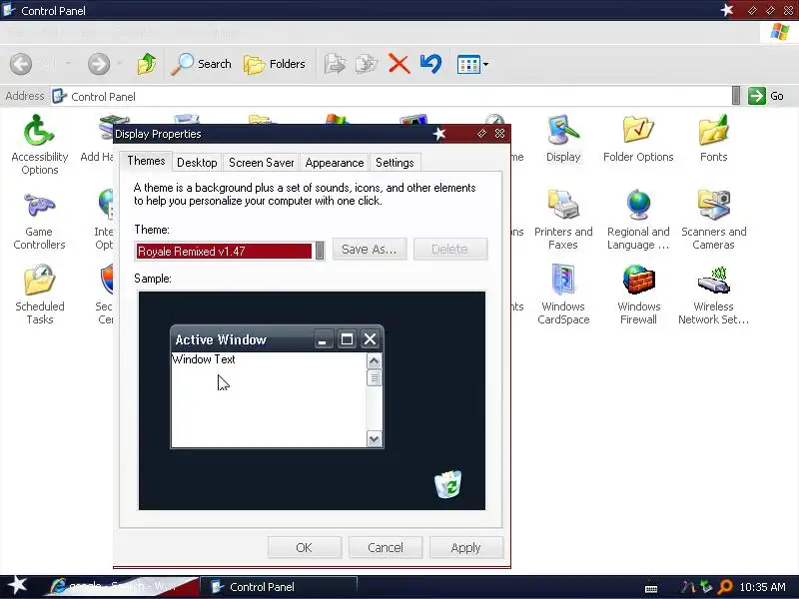Click the sample Recycle Bin icon
799x599 pixels.
point(447,484)
